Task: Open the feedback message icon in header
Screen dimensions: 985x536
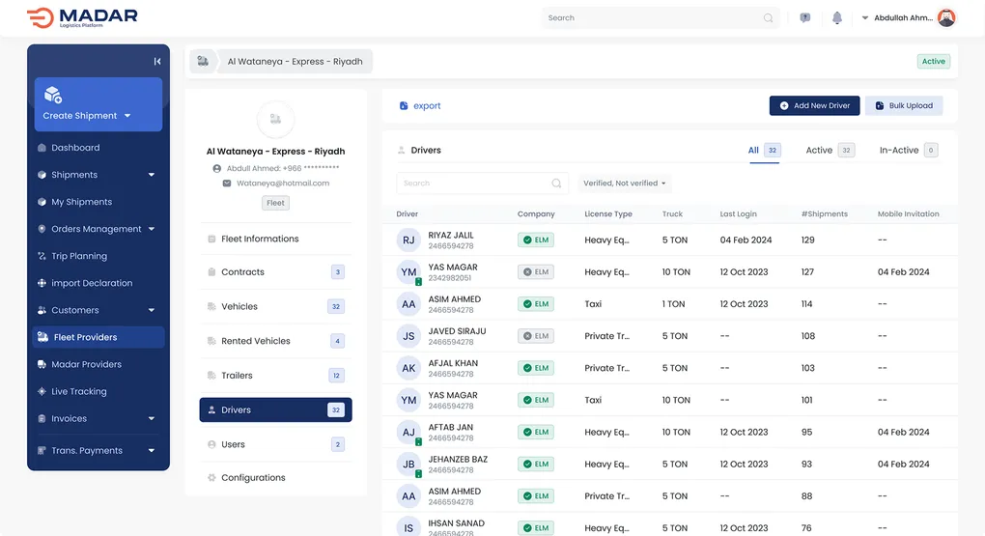Action: (x=804, y=17)
